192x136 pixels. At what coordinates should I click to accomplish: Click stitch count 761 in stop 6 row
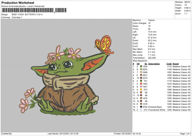pyautogui.click(x=146, y=81)
